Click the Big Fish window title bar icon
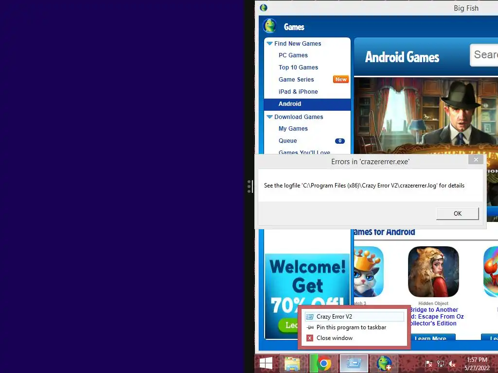 tap(263, 8)
